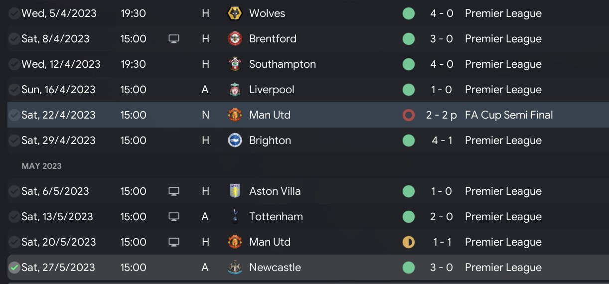Click the Brighton club badge

(x=234, y=141)
